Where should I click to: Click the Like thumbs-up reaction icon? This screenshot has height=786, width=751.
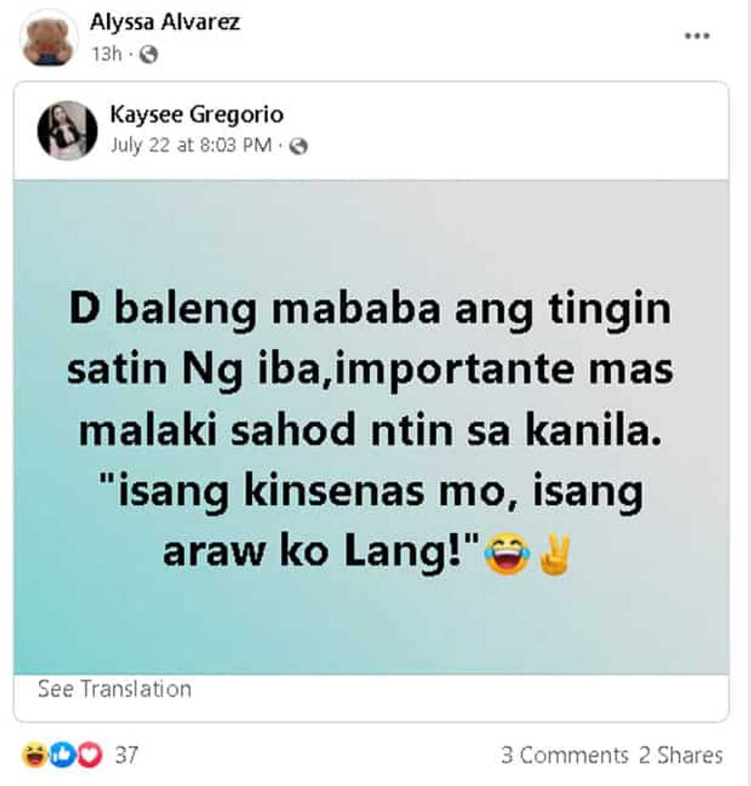62,755
